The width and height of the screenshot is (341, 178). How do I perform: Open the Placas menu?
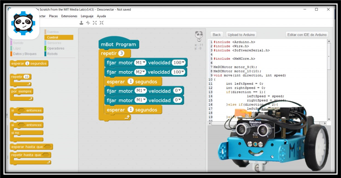pyautogui.click(x=53, y=16)
